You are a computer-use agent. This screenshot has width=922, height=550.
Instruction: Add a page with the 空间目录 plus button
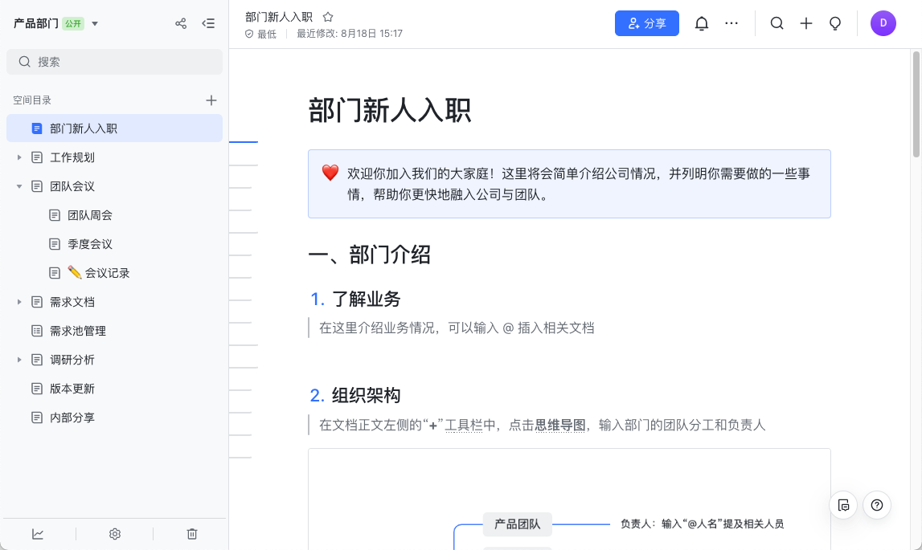tap(211, 100)
